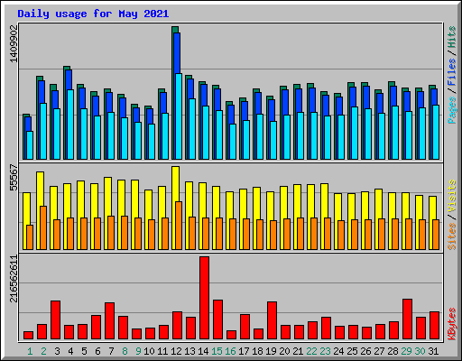Click day label 5 on the x-axis
The width and height of the screenshot is (462, 361).
(84, 351)
